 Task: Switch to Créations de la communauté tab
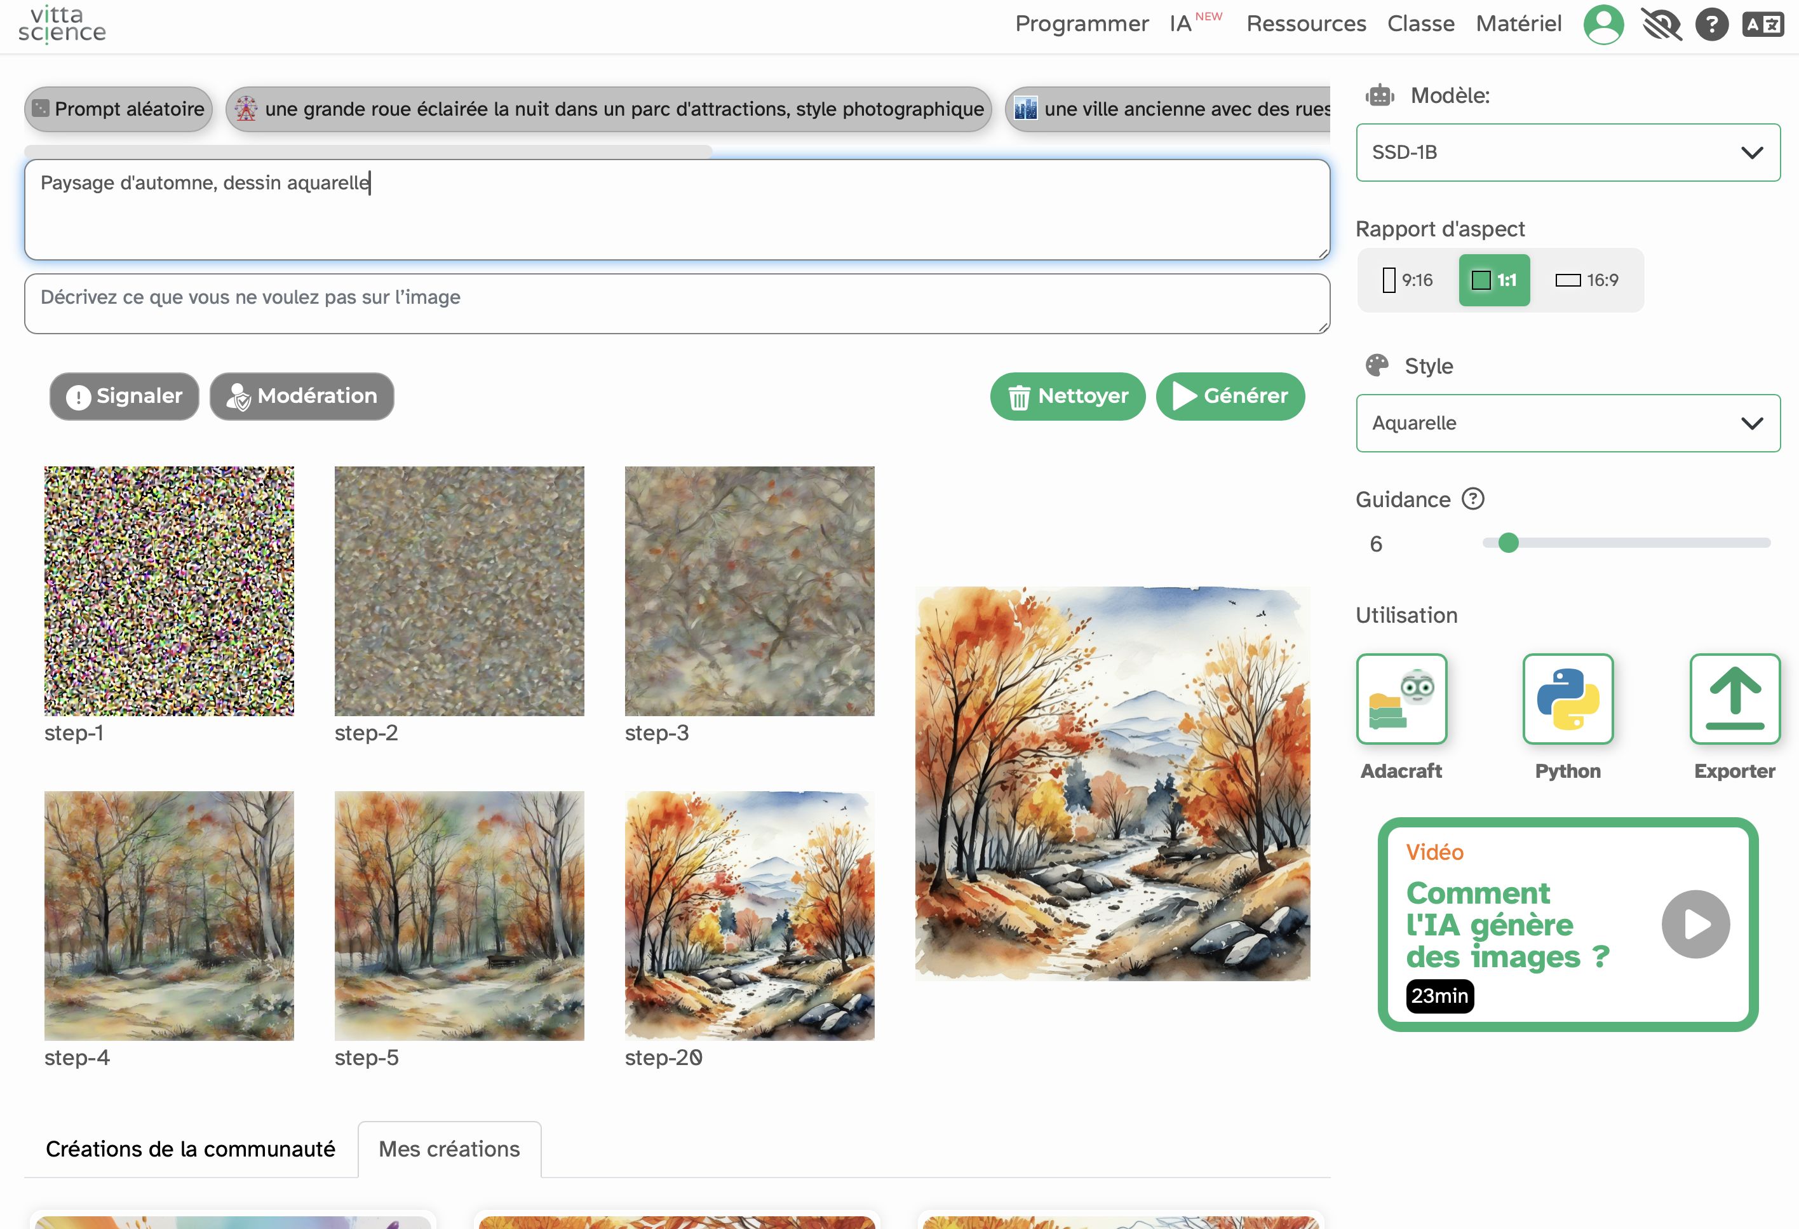point(191,1148)
